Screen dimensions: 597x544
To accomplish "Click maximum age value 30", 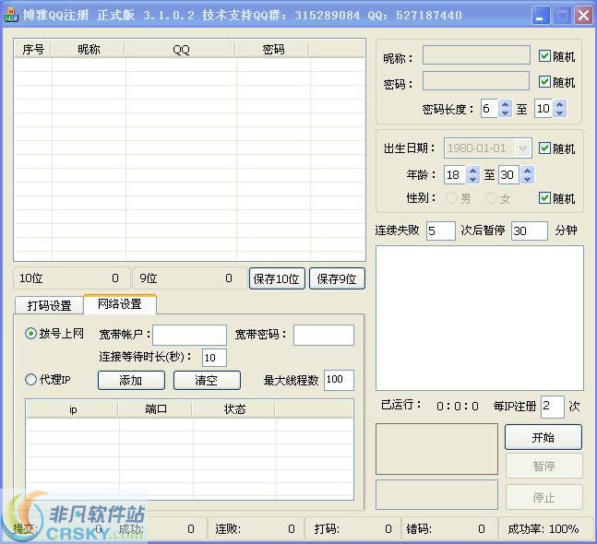I will coord(509,175).
